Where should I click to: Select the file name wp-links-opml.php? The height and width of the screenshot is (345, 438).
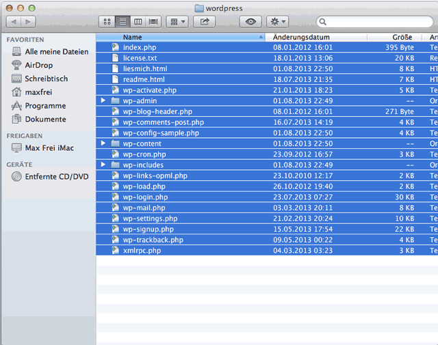tap(155, 176)
